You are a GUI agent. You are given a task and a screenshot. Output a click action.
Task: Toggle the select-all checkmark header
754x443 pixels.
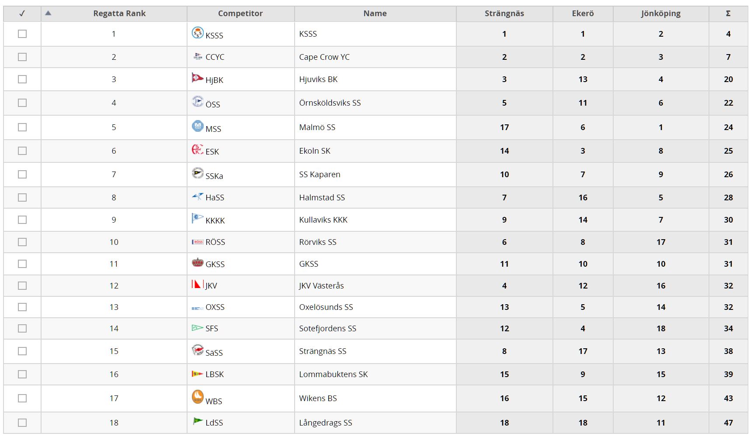click(22, 14)
